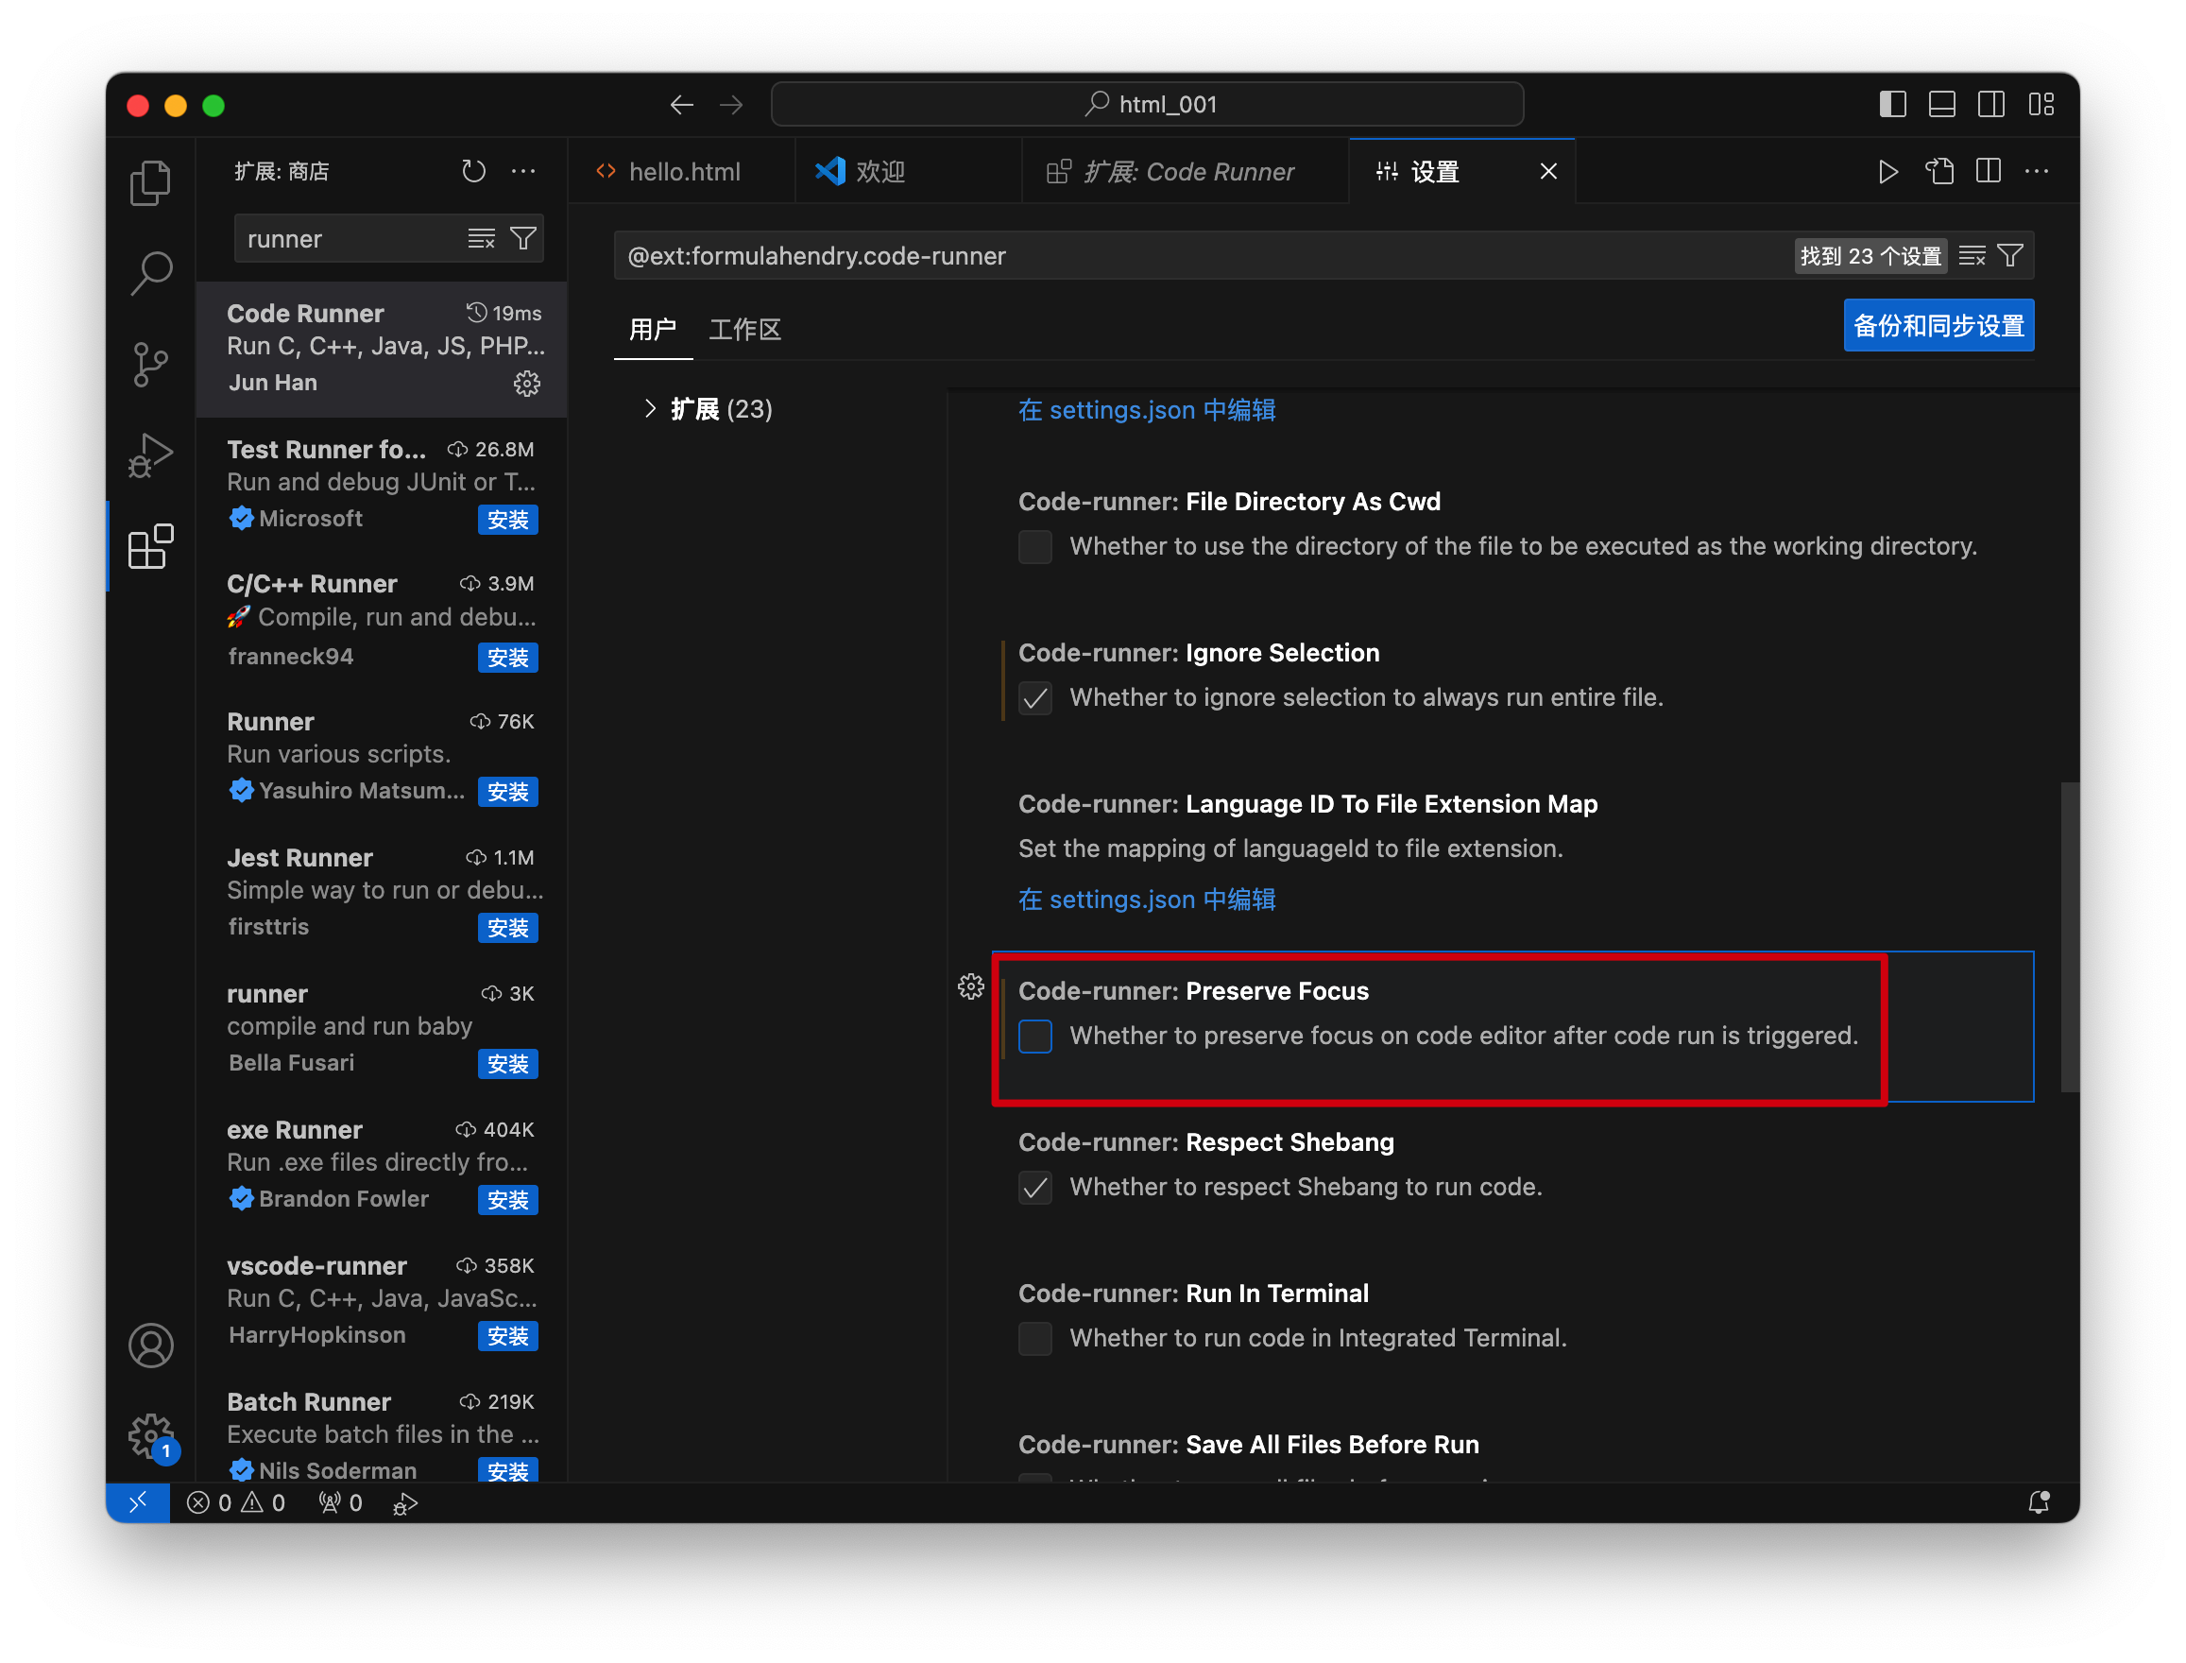Run code using the play icon
The image size is (2186, 1663).
[1887, 171]
